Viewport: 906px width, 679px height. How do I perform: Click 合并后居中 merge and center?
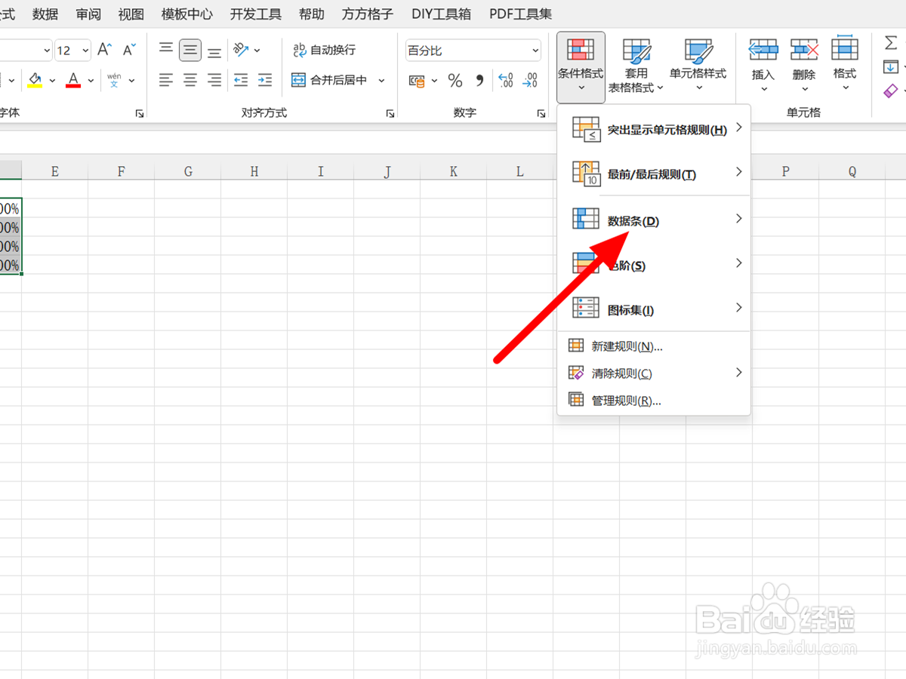[x=329, y=79]
